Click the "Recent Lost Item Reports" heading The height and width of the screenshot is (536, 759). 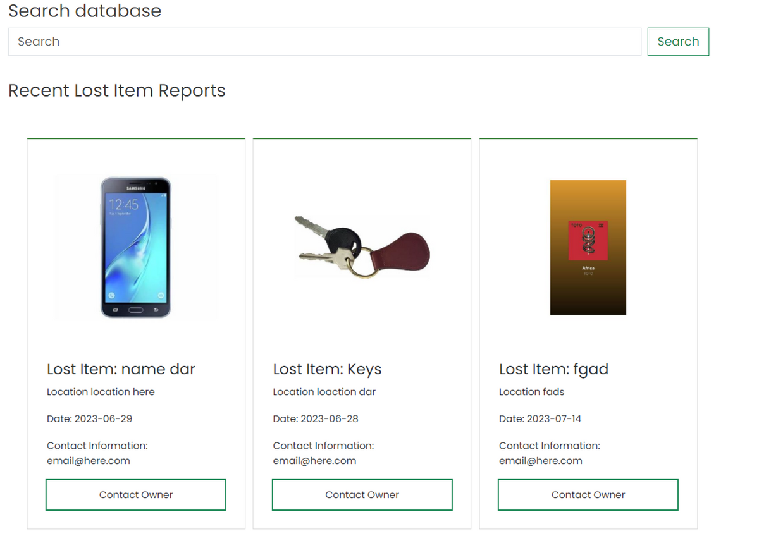point(116,91)
